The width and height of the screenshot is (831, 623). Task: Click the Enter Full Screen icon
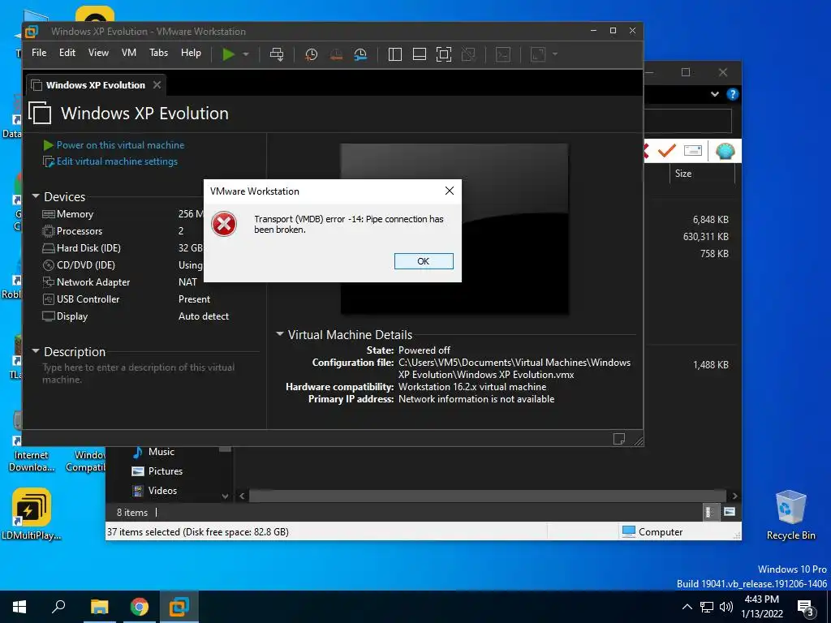point(444,54)
